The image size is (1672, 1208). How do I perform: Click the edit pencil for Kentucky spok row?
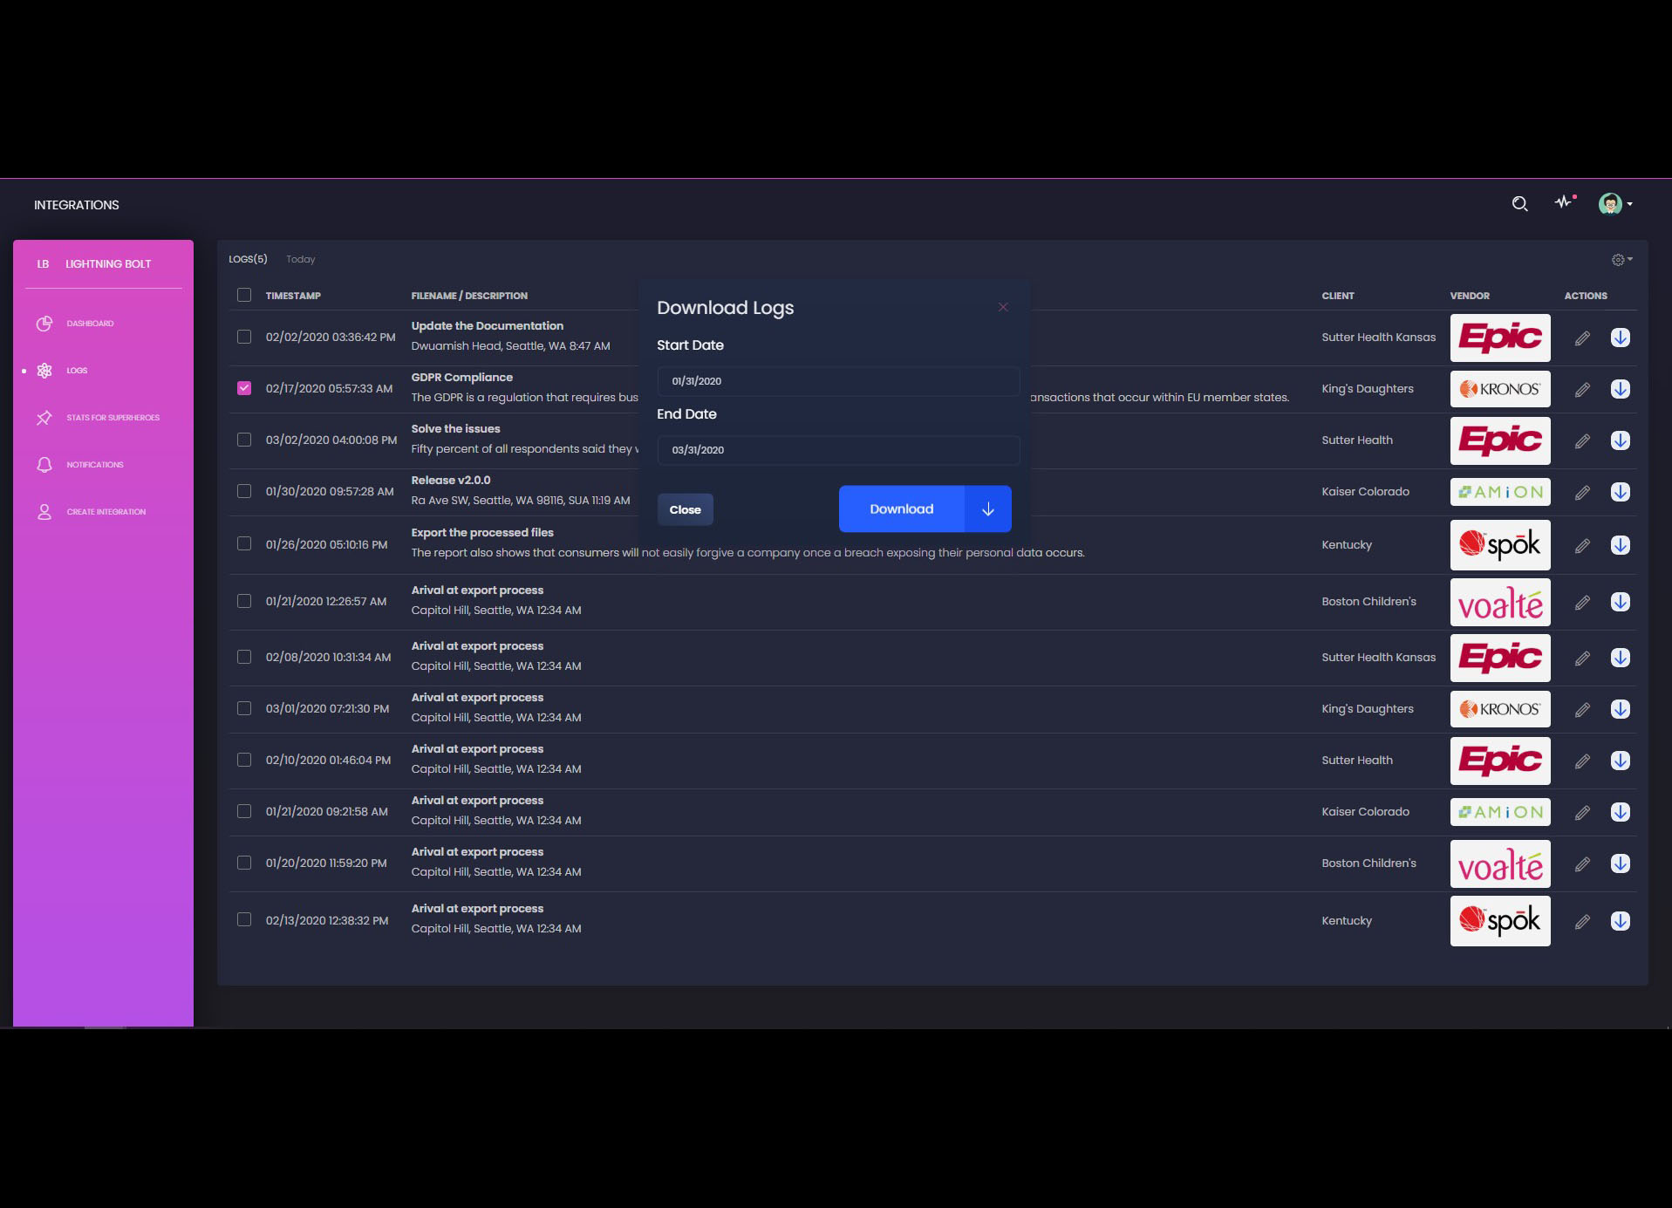pos(1582,546)
